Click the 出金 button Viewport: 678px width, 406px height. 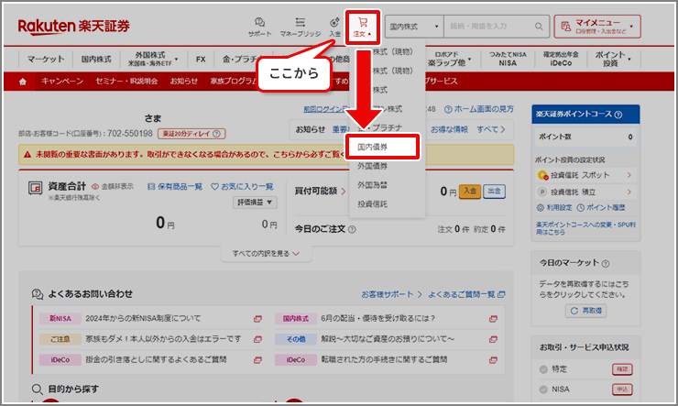(494, 192)
